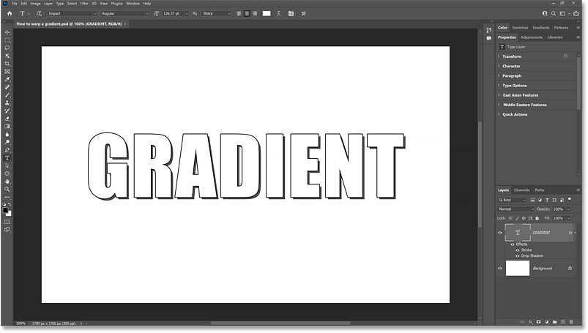Select the Frame tool
Image resolution: width=588 pixels, height=333 pixels.
coord(7,72)
